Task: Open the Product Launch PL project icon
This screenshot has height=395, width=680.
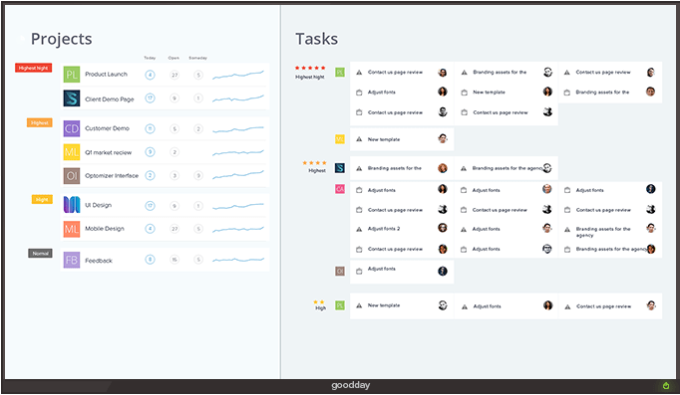Action: [x=72, y=75]
